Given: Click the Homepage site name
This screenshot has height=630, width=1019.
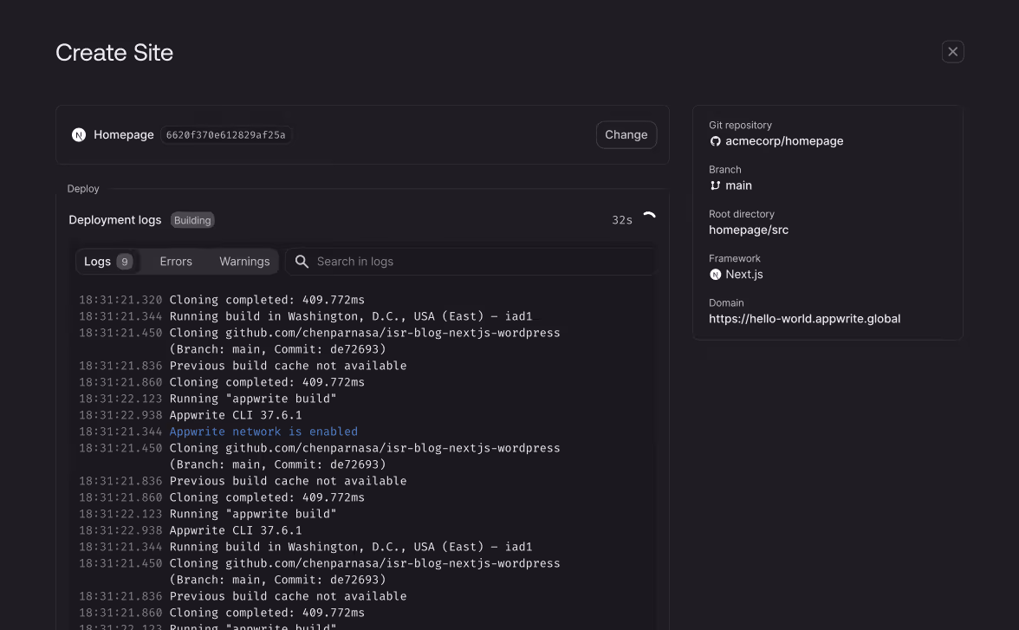Looking at the screenshot, I should coord(123,134).
